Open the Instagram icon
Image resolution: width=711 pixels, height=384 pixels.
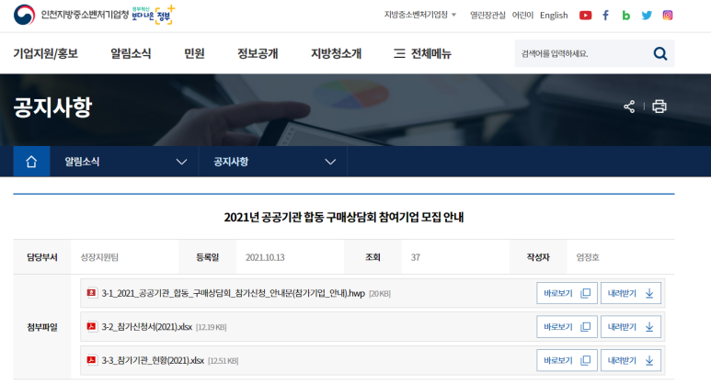(x=668, y=16)
